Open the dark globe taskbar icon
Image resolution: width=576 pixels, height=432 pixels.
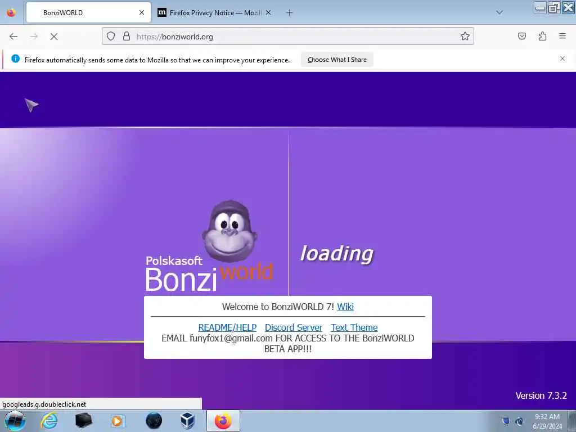pyautogui.click(x=154, y=421)
